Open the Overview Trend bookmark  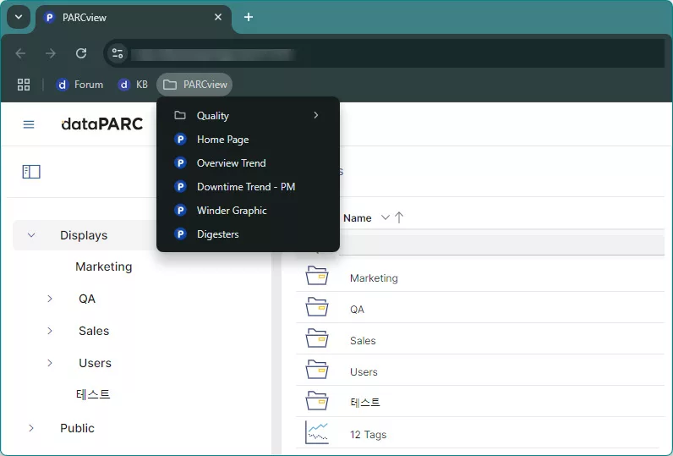pos(248,163)
